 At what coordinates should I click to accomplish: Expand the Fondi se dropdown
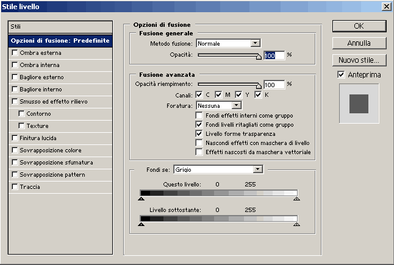(x=257, y=169)
